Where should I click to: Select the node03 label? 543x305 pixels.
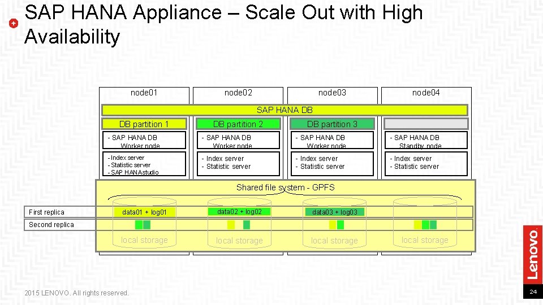(x=332, y=93)
